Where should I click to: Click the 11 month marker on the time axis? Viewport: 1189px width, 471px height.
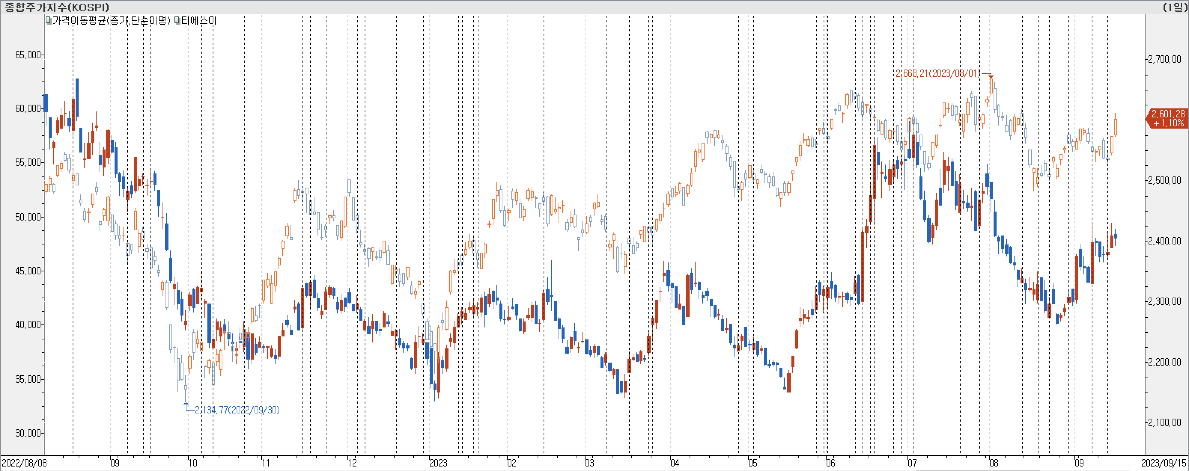pos(265,463)
